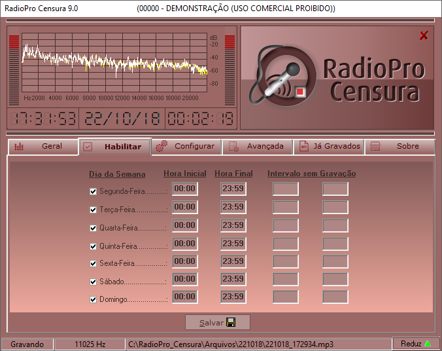Click the Salvar button
Screen dimensions: 442x351
click(217, 322)
